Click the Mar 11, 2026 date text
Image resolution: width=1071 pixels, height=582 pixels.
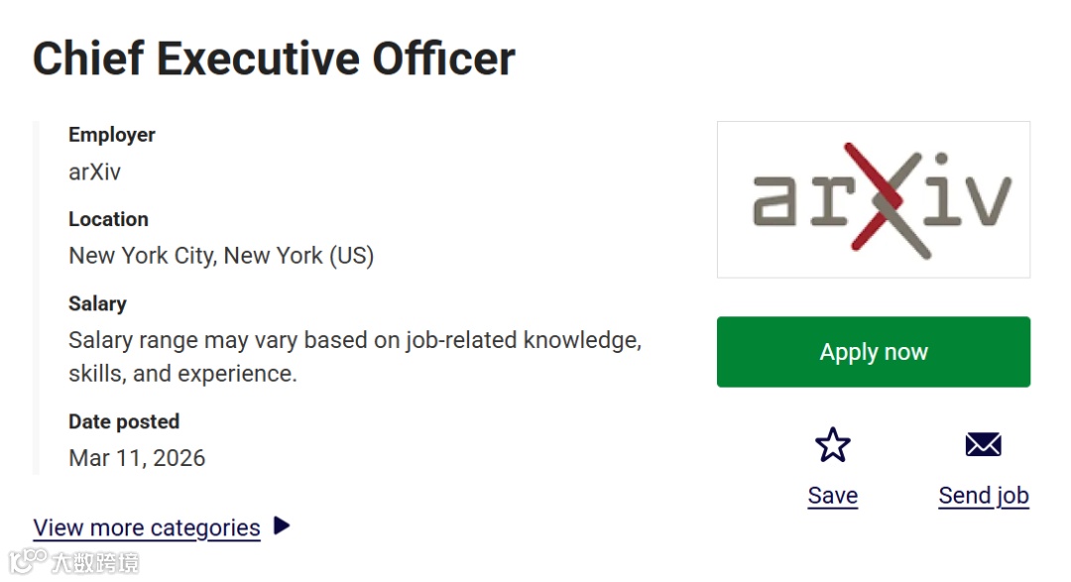pyautogui.click(x=137, y=458)
